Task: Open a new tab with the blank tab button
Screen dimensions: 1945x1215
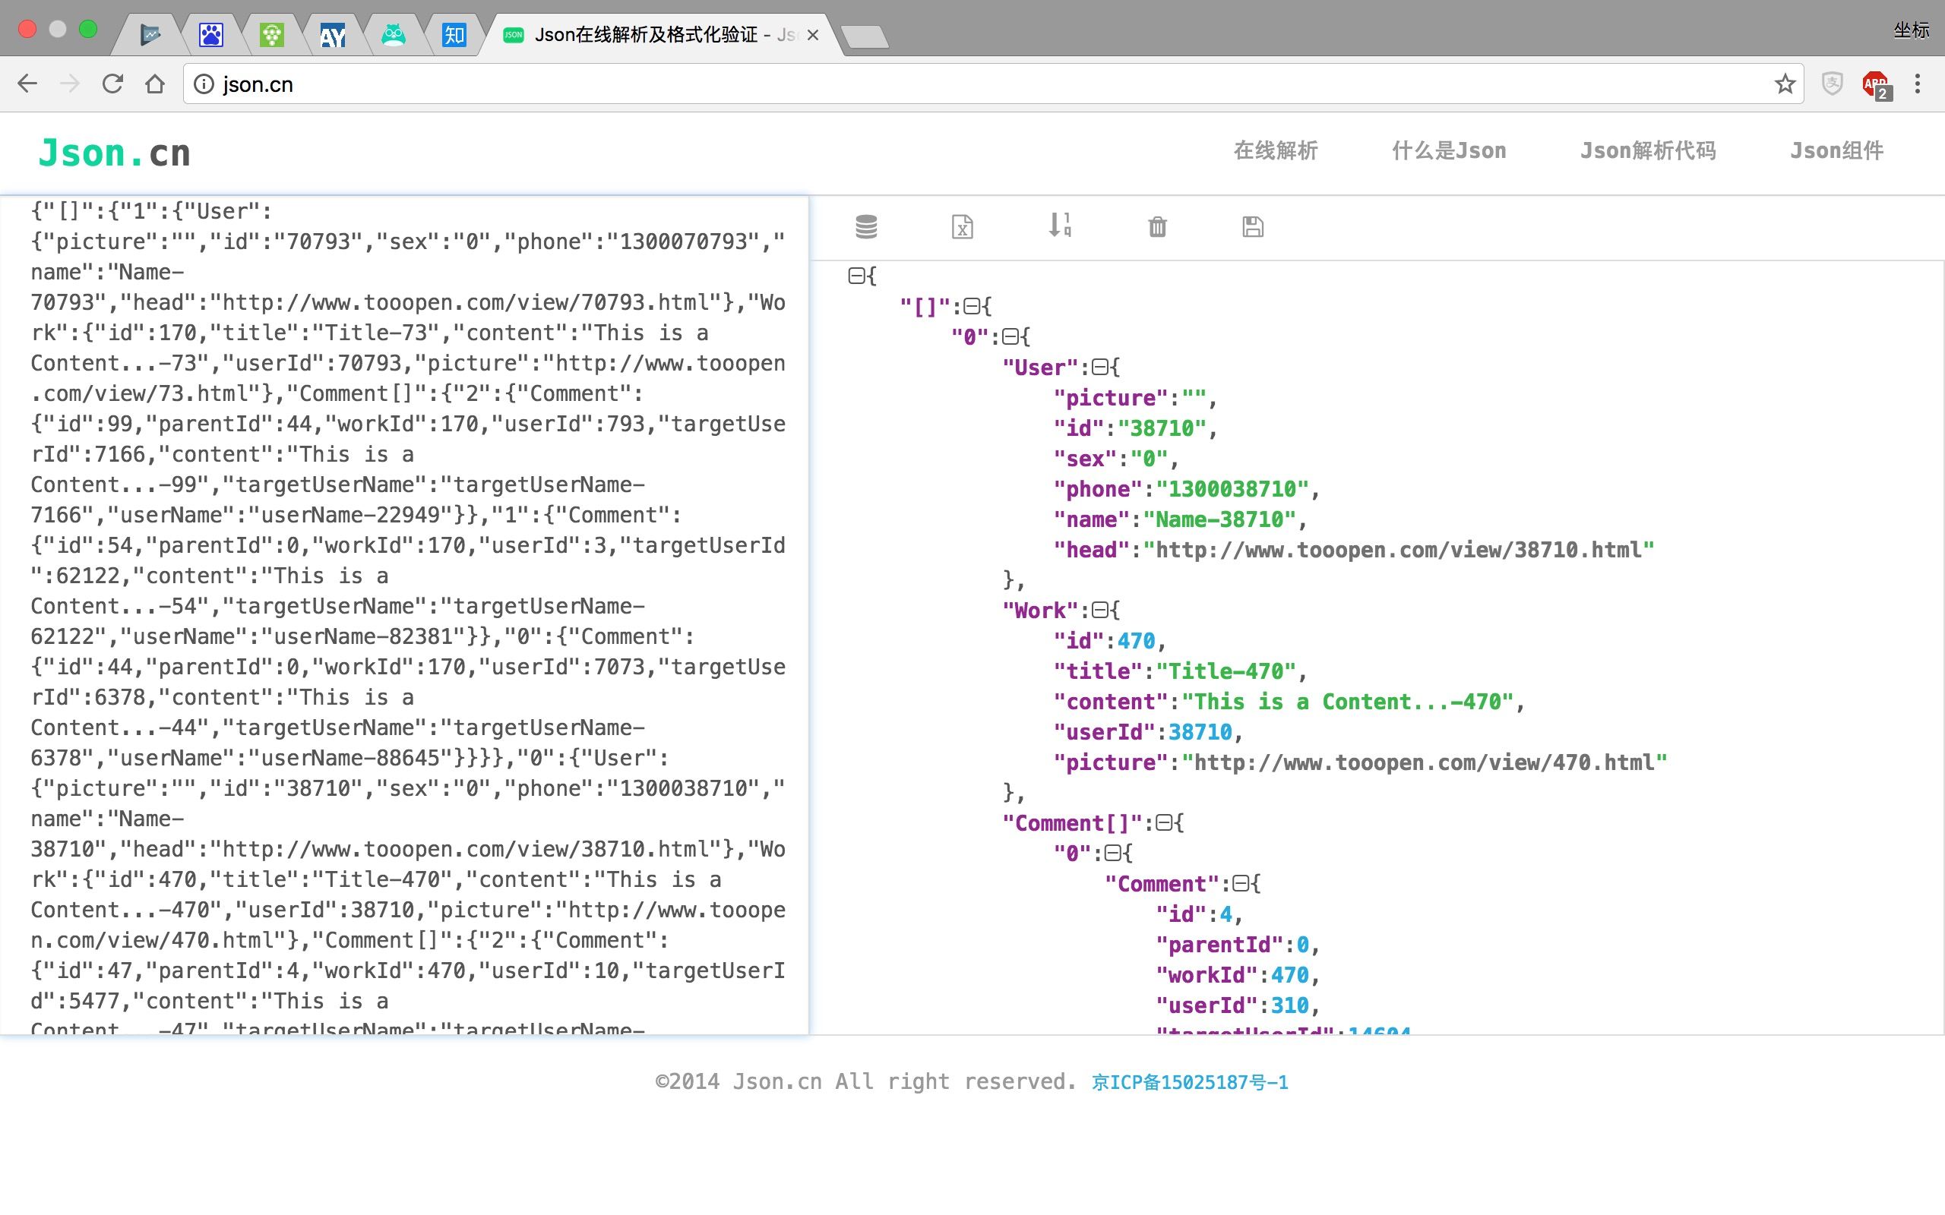Action: pos(865,36)
